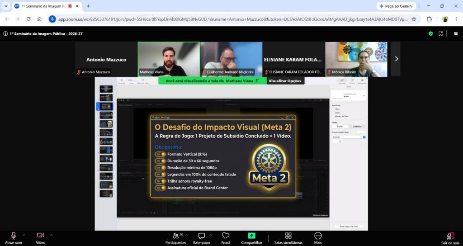Click Editar Layout do Slide button
Viewport: 463px width, 246px height.
(349, 226)
